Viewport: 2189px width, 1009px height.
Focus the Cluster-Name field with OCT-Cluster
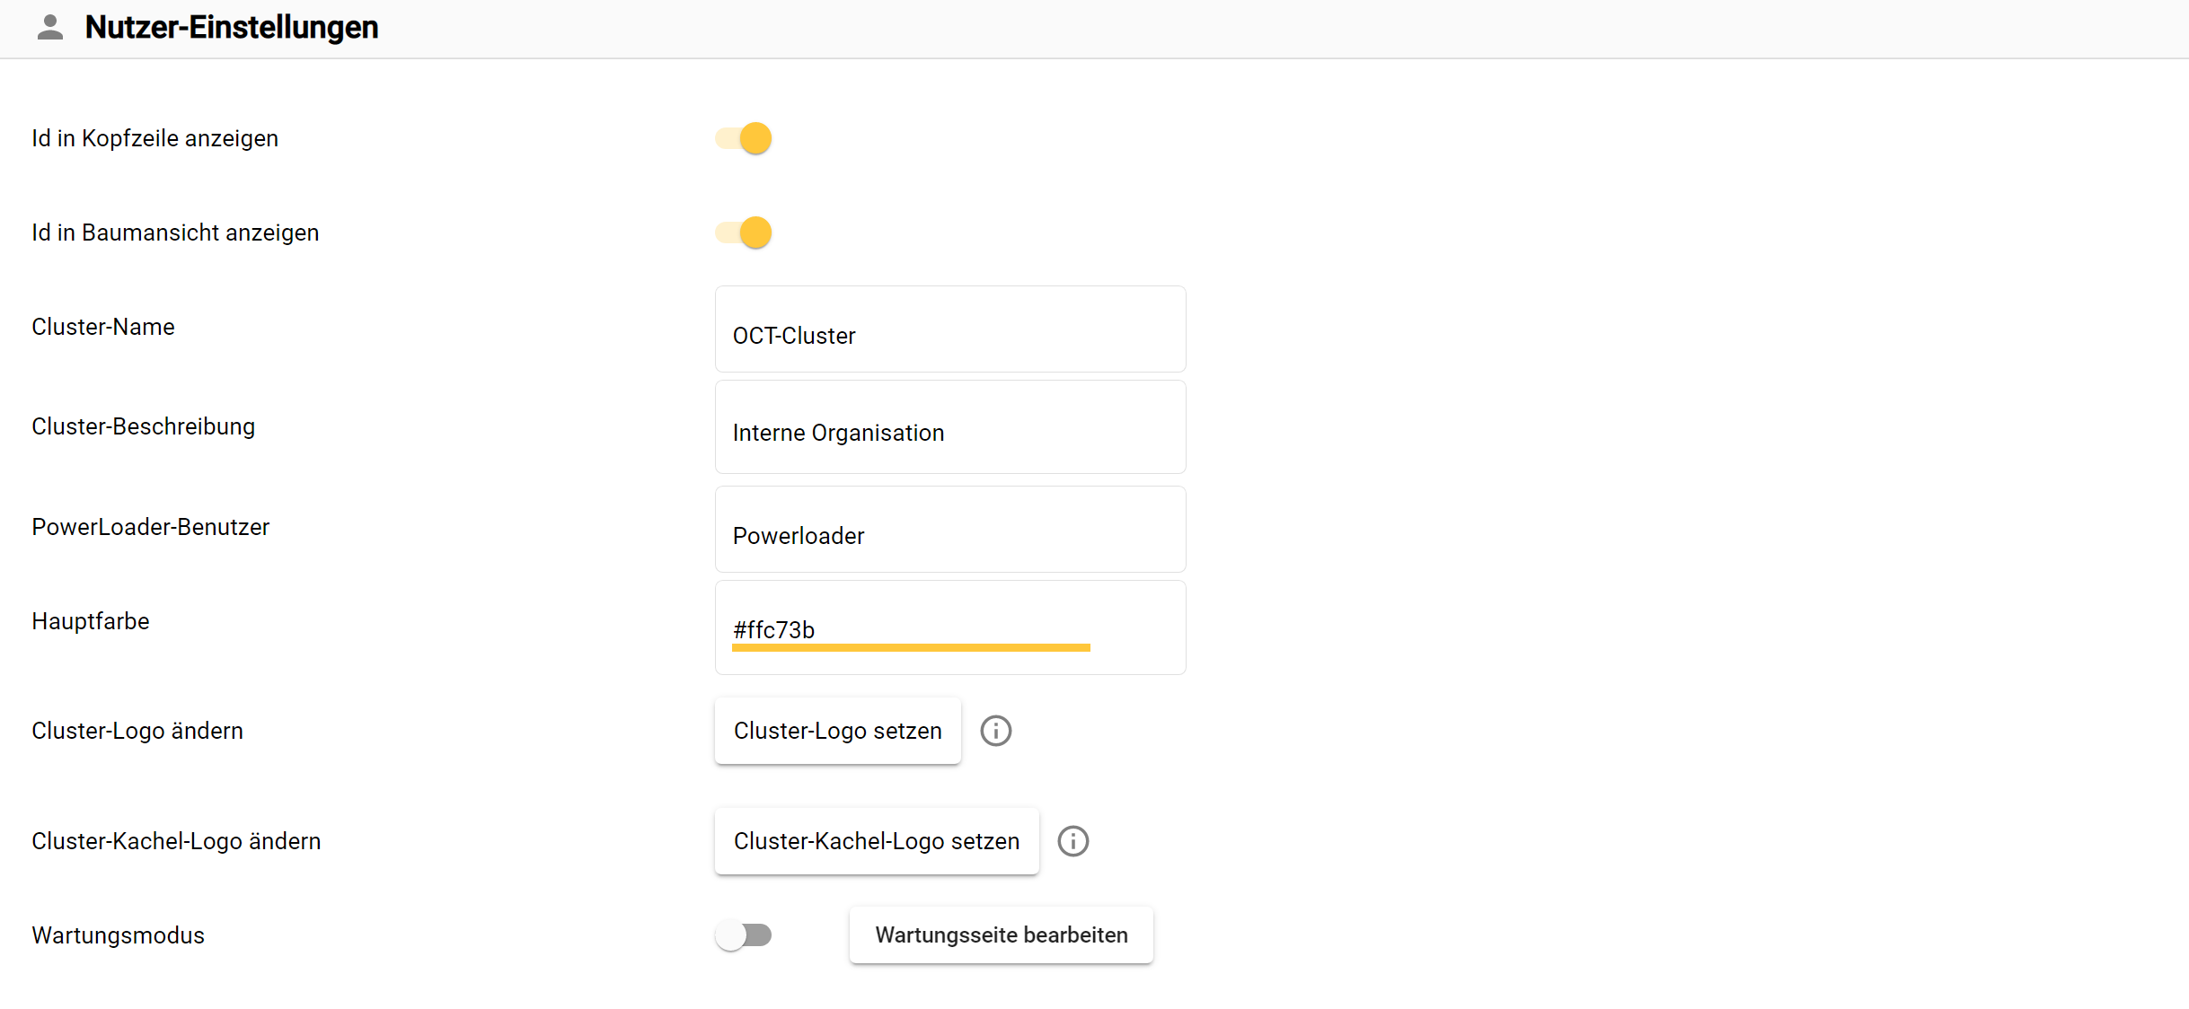tap(949, 335)
